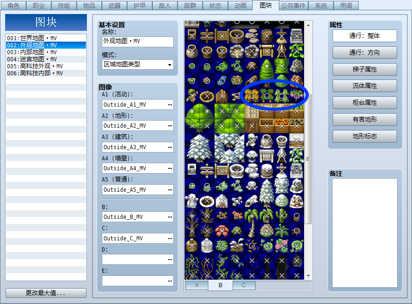Open the 模式 mode dropdown
412x304 pixels.
[x=138, y=65]
